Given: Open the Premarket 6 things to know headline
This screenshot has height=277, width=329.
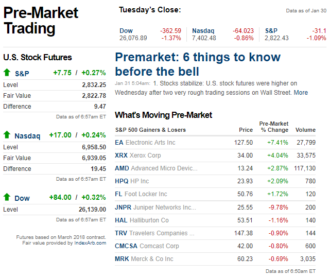Looking at the screenshot, I should pos(198,64).
